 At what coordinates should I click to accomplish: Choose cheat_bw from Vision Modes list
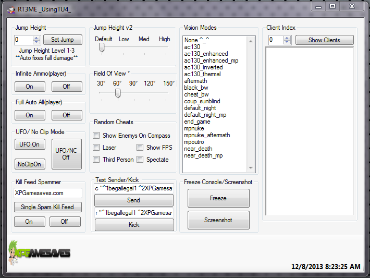[x=196, y=94]
